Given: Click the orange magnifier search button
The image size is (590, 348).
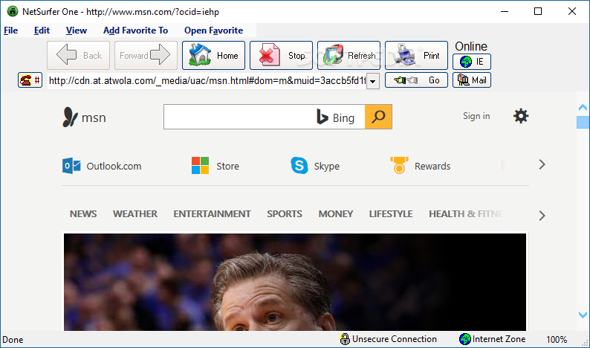Looking at the screenshot, I should 378,117.
